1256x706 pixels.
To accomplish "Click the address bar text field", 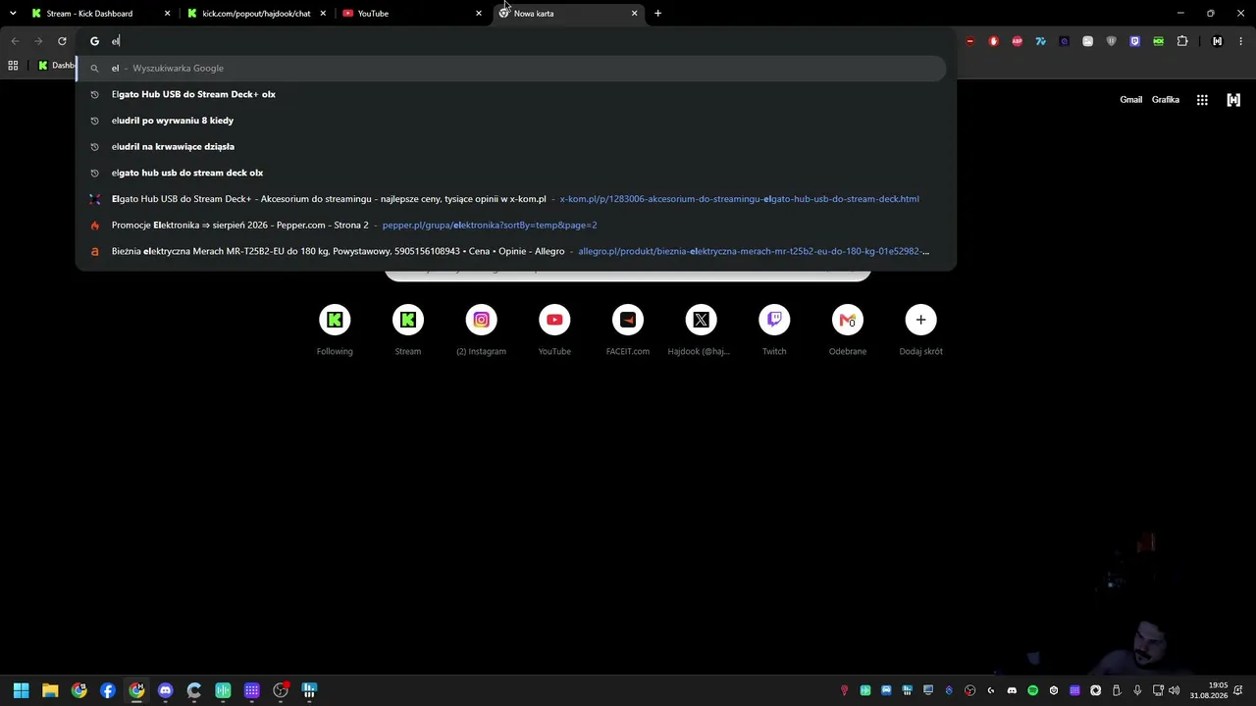I will (x=515, y=41).
